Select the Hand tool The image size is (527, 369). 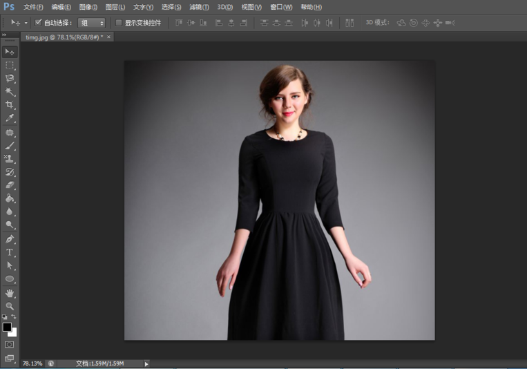[x=10, y=293]
